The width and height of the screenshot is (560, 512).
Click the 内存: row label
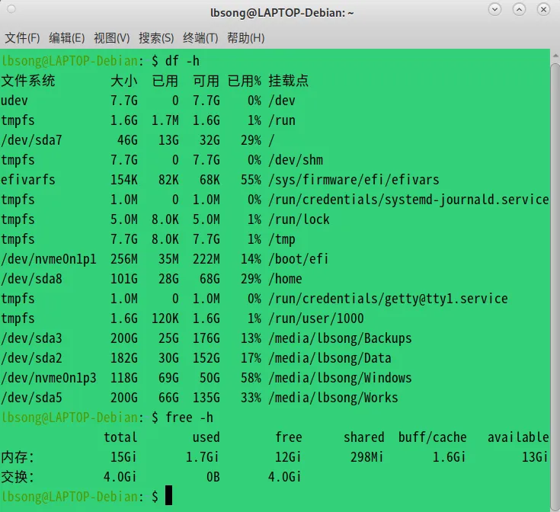pos(18,457)
